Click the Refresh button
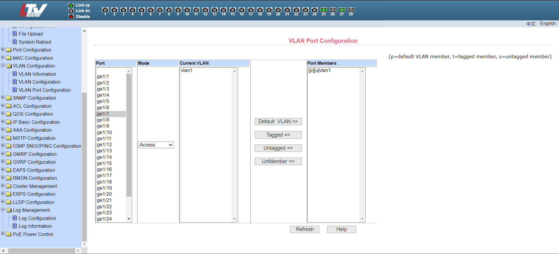 (305, 229)
